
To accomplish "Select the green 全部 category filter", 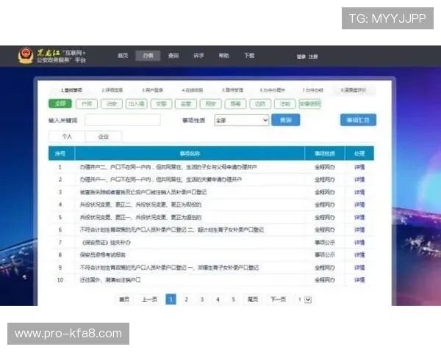I will tap(60, 103).
